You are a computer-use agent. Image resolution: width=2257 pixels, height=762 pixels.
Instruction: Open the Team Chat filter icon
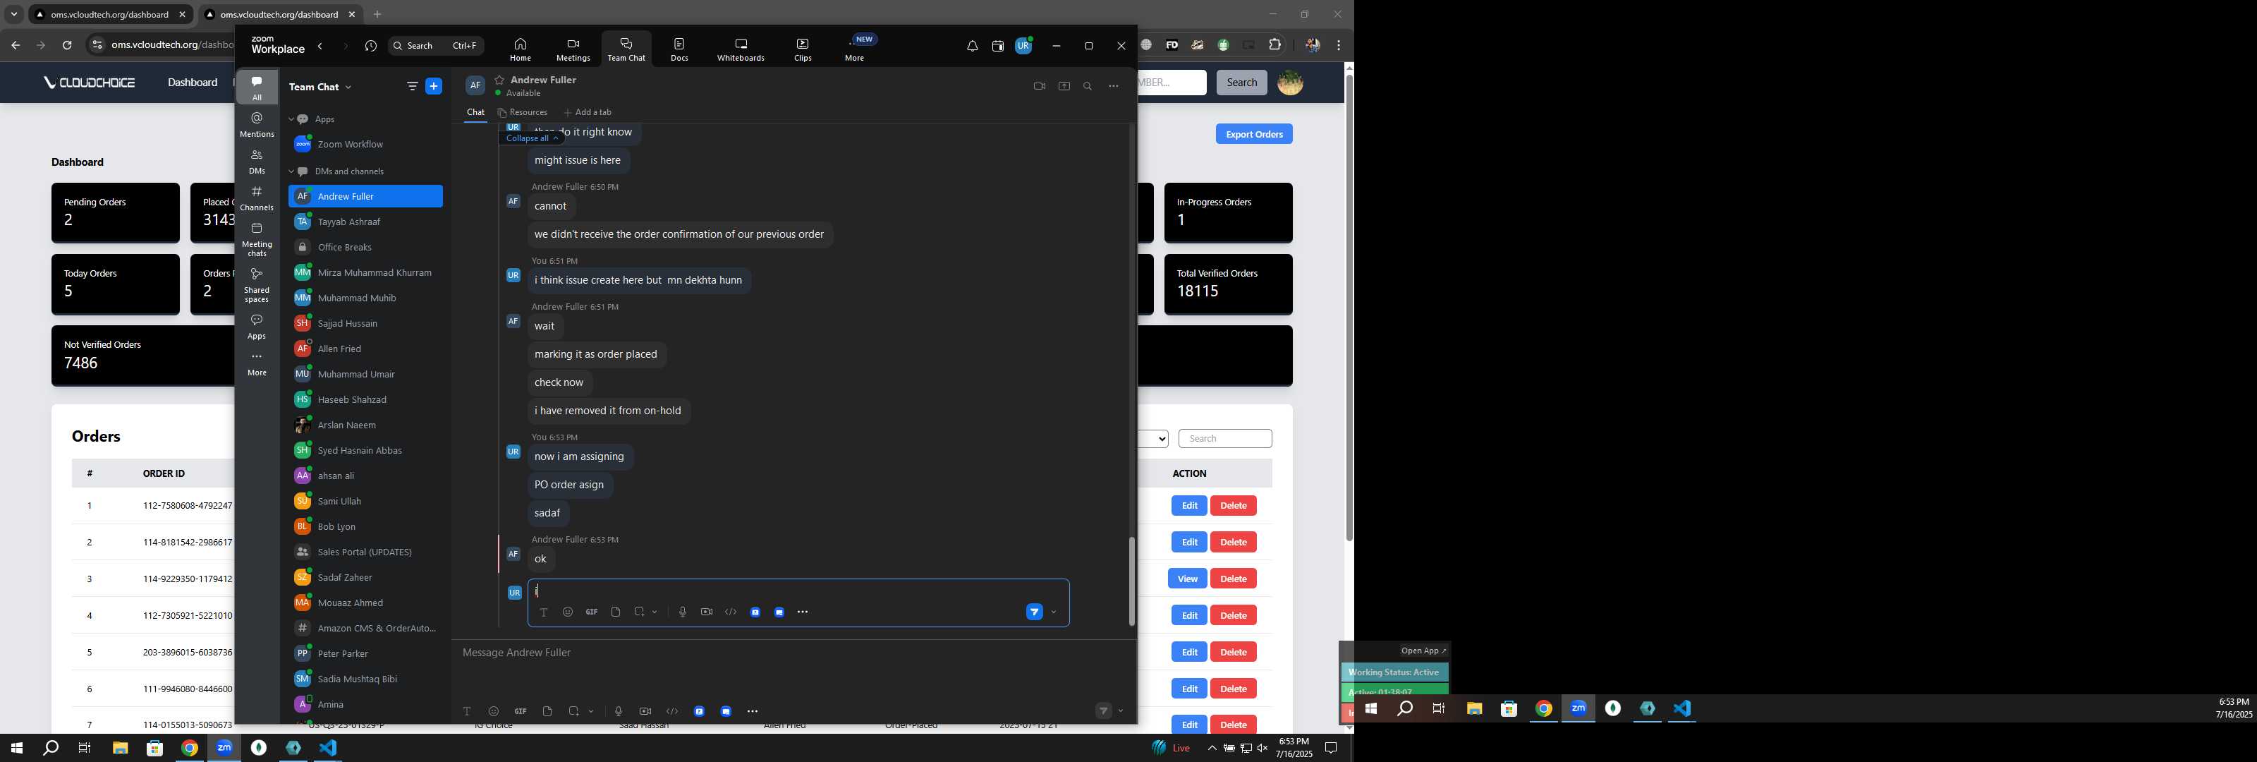(x=412, y=86)
